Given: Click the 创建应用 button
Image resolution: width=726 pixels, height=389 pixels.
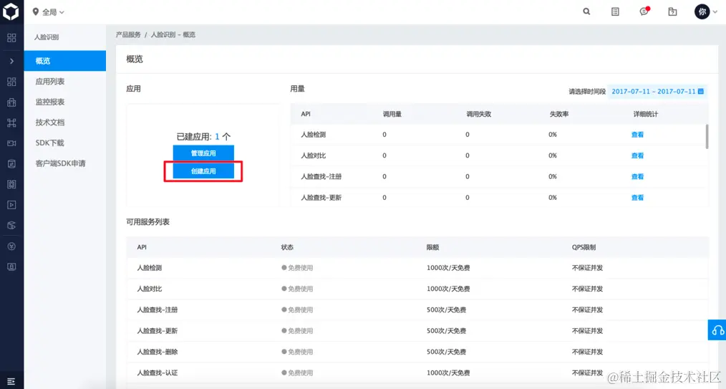Looking at the screenshot, I should point(203,171).
